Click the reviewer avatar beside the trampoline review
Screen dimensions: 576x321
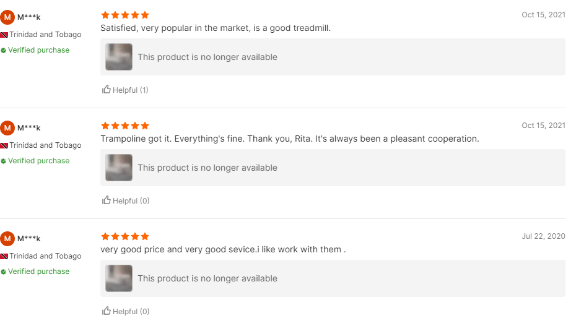click(7, 128)
